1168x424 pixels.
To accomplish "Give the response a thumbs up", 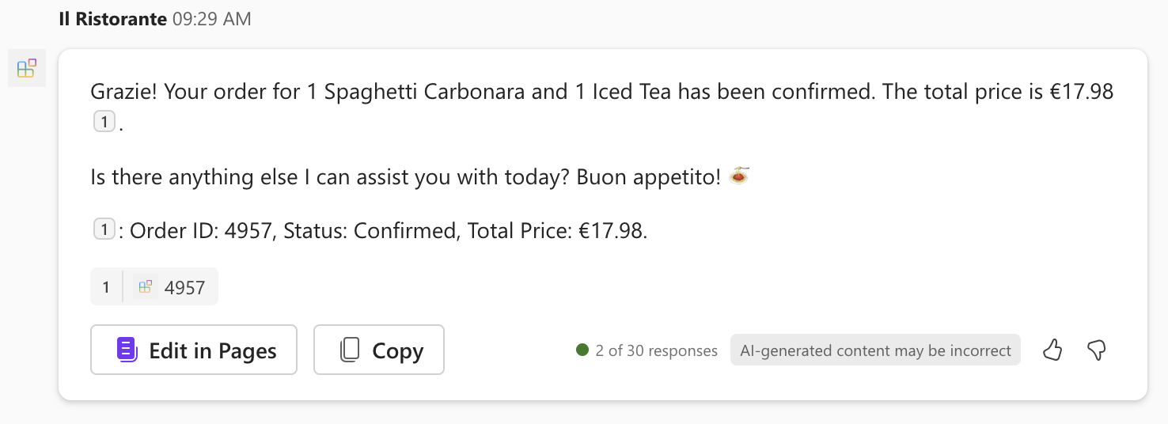I will 1052,350.
